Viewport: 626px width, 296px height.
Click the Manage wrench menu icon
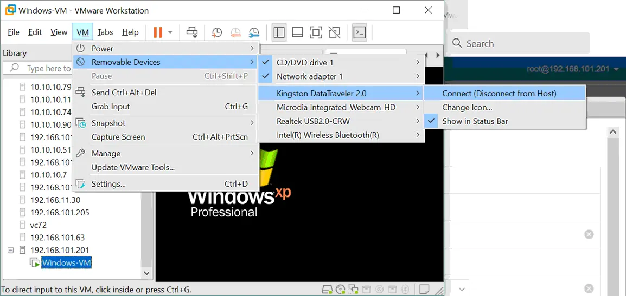coord(81,153)
